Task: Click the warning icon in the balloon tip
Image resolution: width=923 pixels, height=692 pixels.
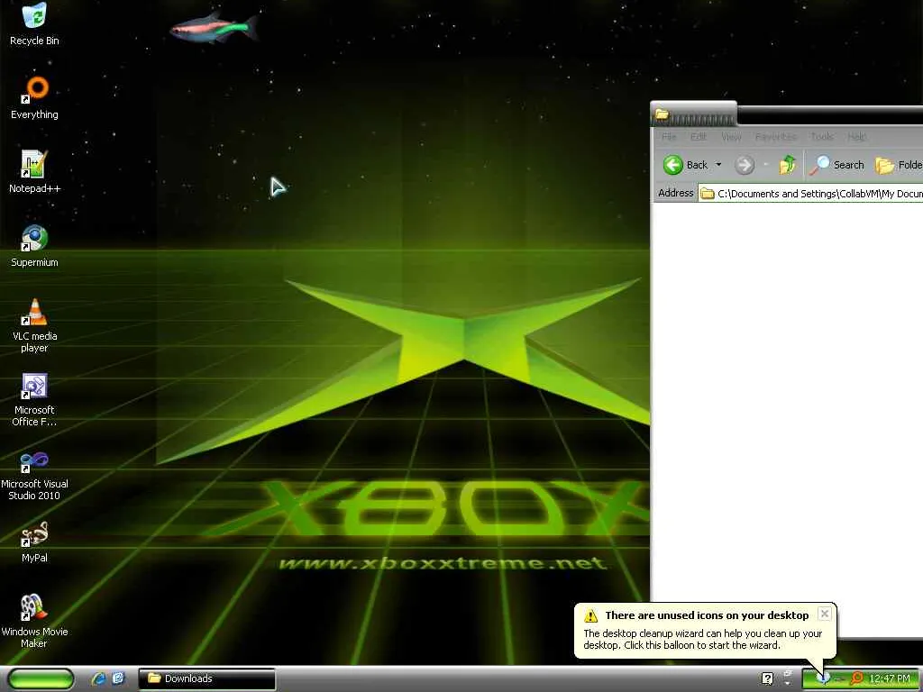Action: coord(590,615)
